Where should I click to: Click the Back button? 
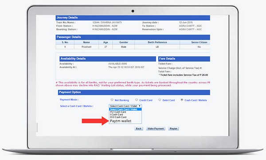click(139, 129)
